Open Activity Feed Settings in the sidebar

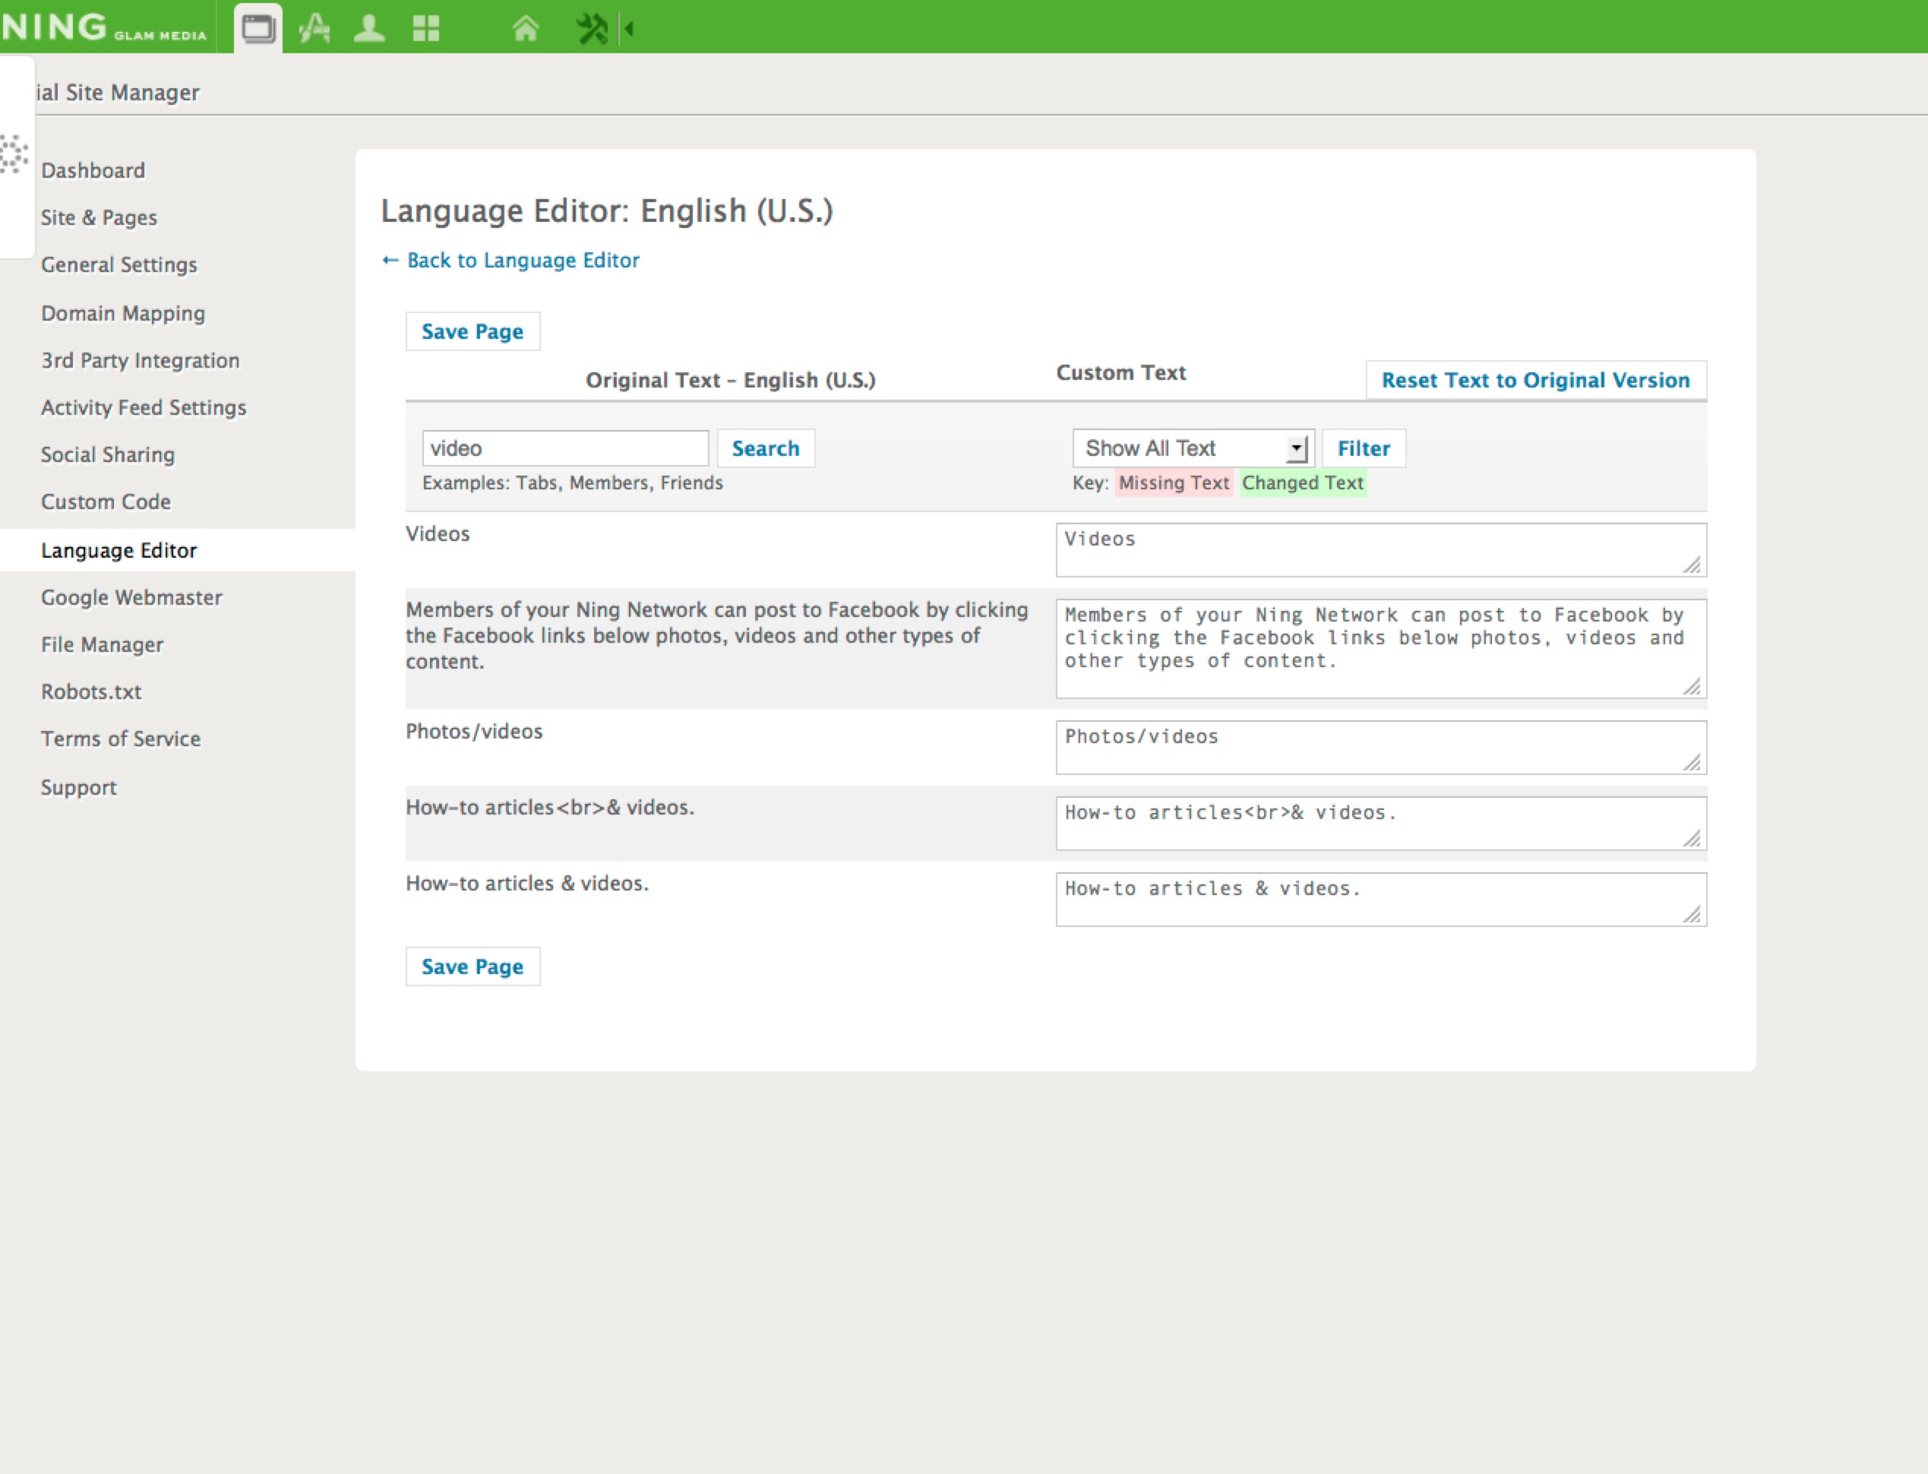[144, 408]
